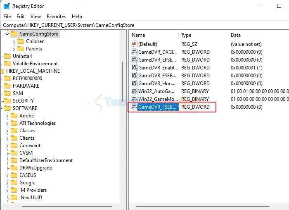Screen dimensions: 289x210
Task: Click the ATI Technologies folder icon
Action: (x=14, y=123)
